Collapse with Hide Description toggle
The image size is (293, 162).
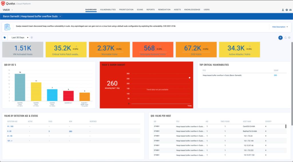pyautogui.click(x=280, y=27)
